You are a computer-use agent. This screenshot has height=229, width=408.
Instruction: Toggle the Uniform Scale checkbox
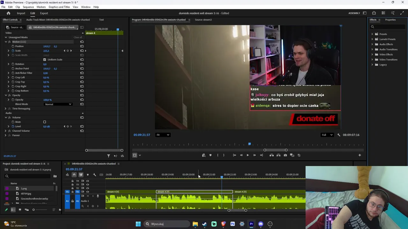pyautogui.click(x=45, y=59)
